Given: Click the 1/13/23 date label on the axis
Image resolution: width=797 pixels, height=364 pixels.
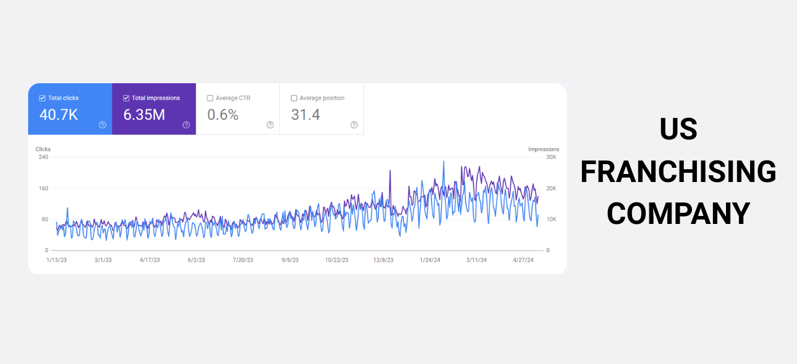Looking at the screenshot, I should pos(56,260).
